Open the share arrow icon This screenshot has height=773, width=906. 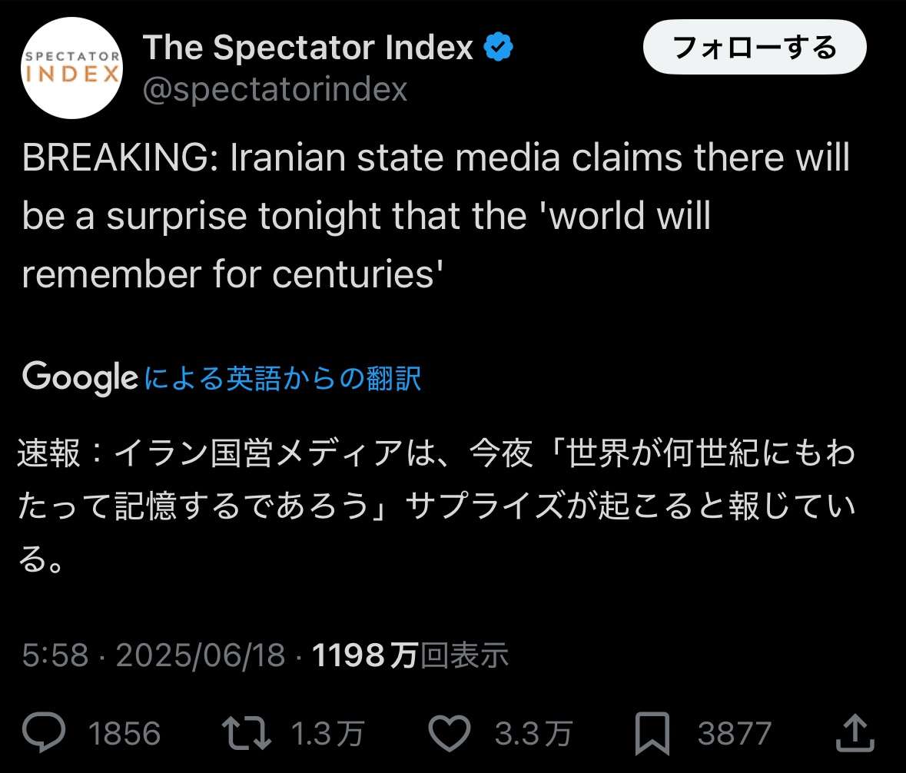[x=853, y=733]
